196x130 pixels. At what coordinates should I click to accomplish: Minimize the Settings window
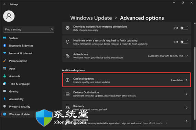(x=174, y=2)
